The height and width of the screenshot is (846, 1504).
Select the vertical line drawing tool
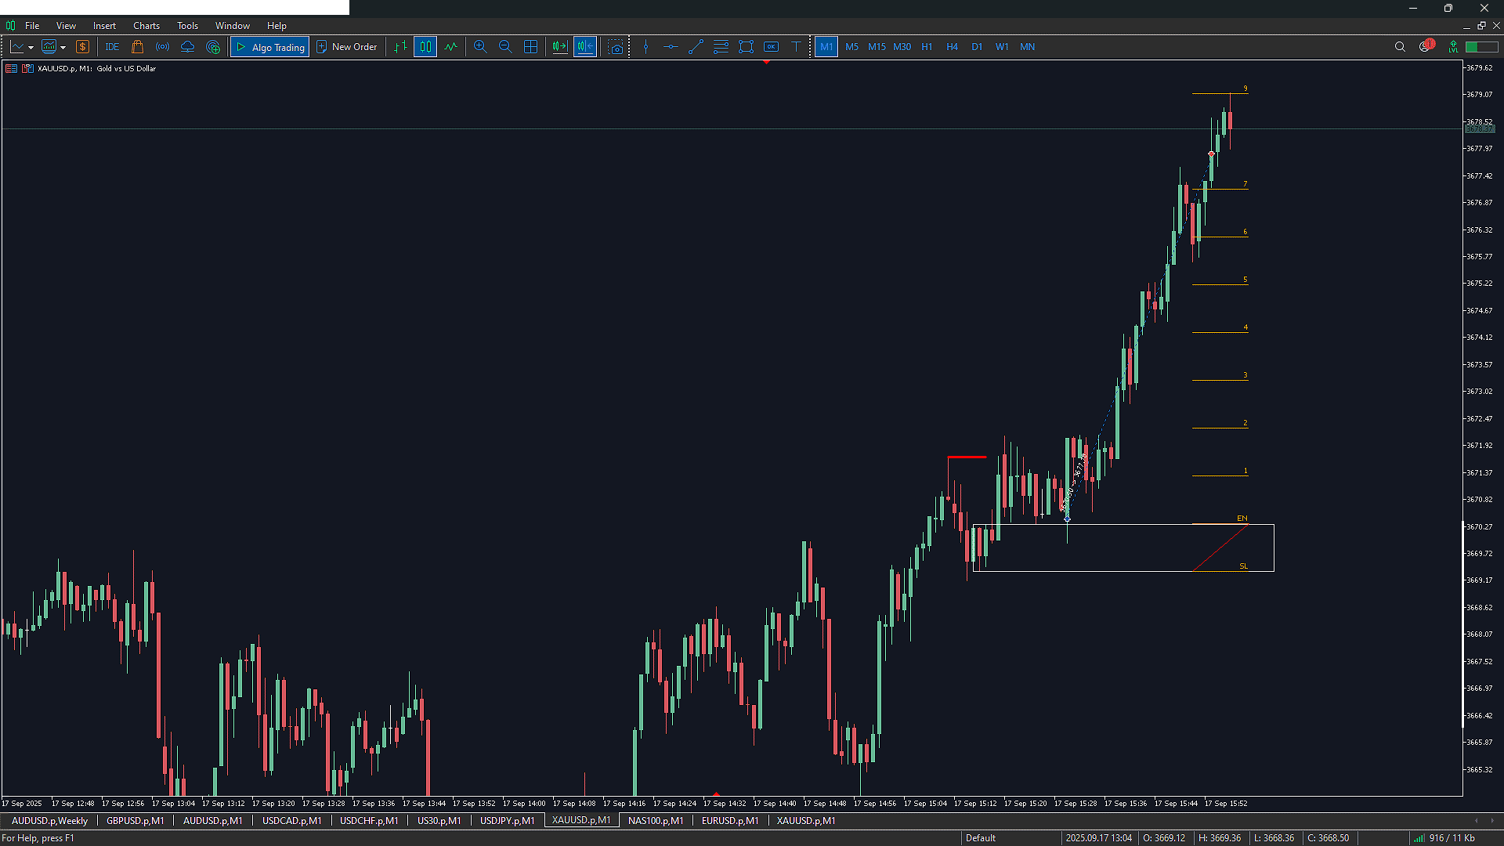pos(645,47)
